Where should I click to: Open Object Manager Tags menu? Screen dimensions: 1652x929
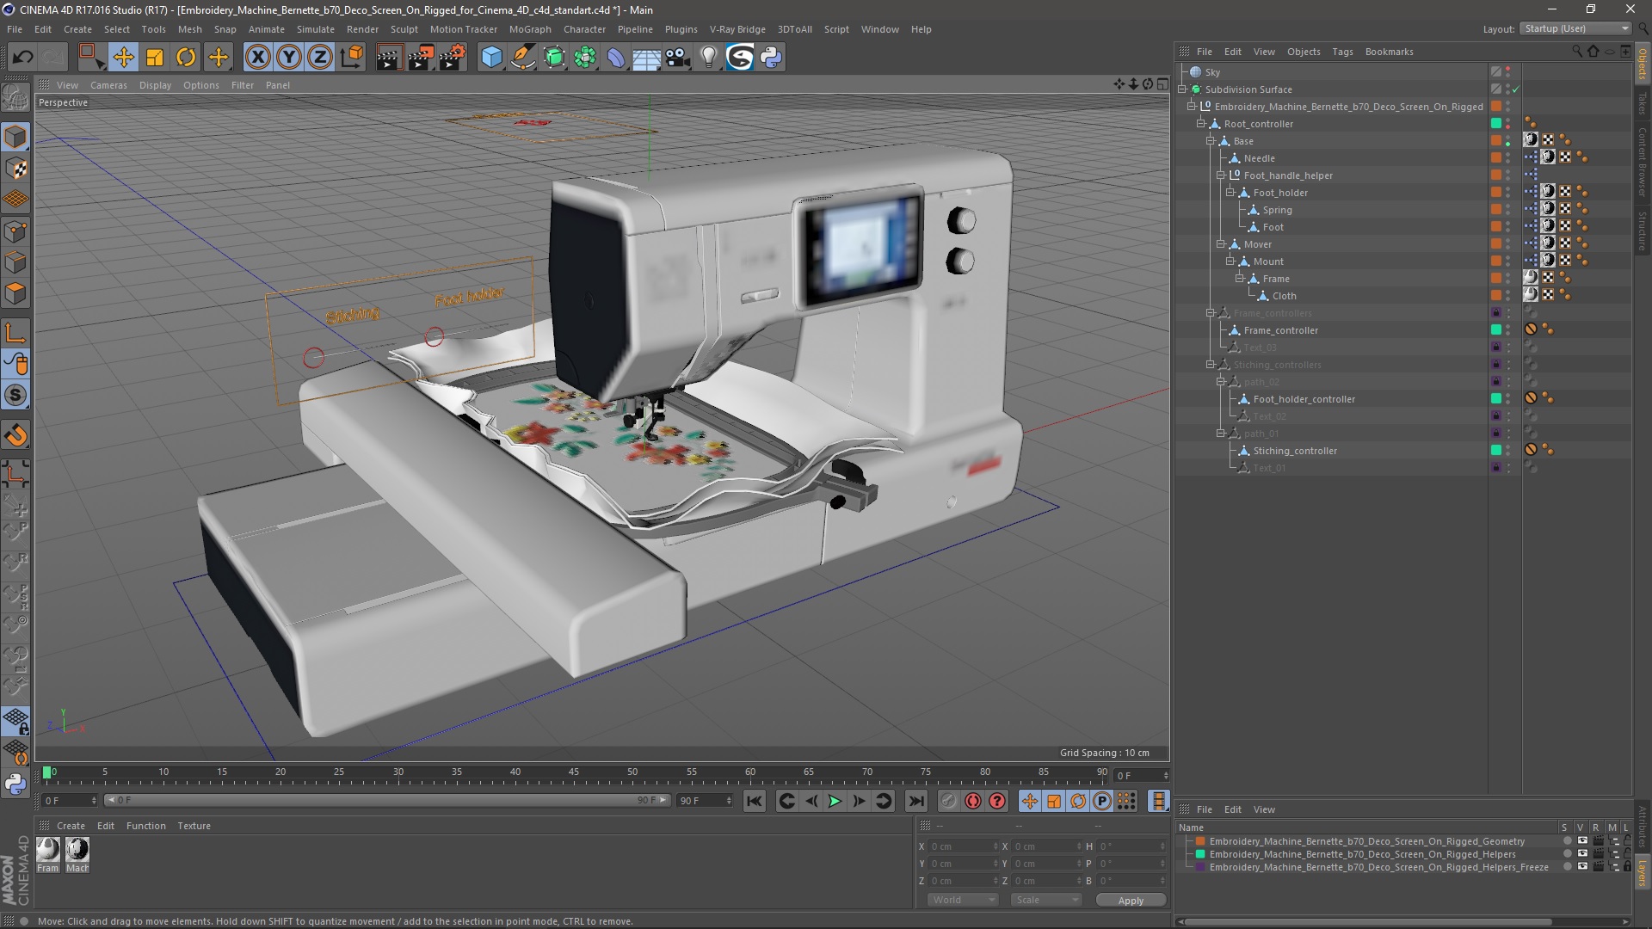click(x=1342, y=52)
